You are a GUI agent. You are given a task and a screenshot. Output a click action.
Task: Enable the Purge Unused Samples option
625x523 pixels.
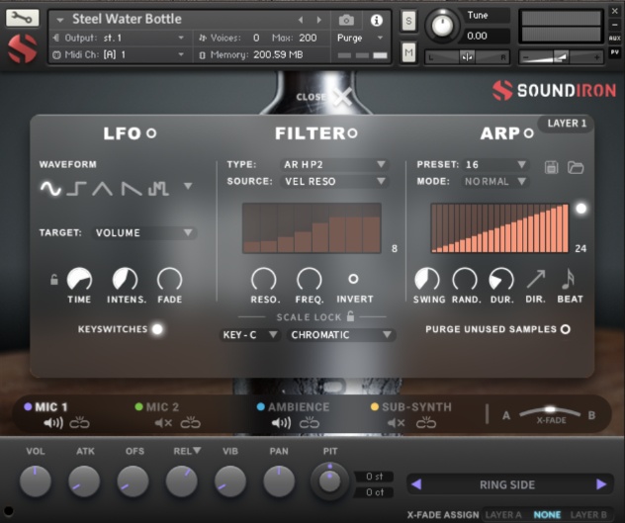coord(566,329)
